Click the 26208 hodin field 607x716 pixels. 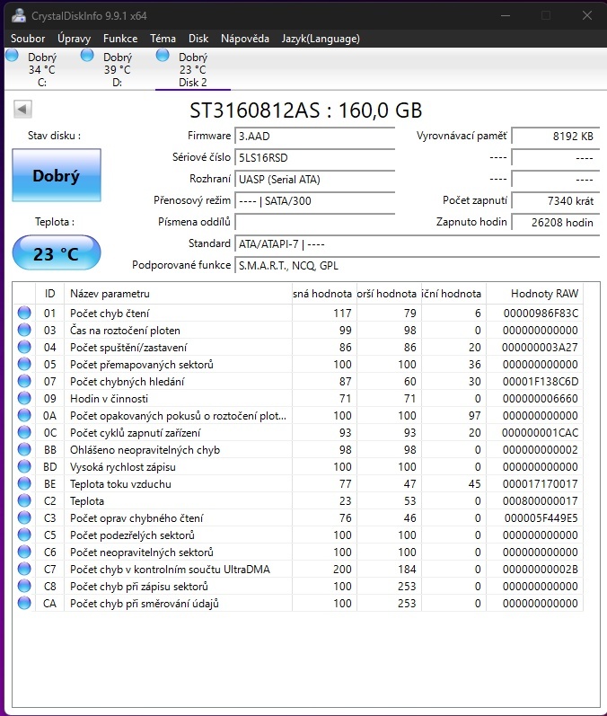[555, 223]
